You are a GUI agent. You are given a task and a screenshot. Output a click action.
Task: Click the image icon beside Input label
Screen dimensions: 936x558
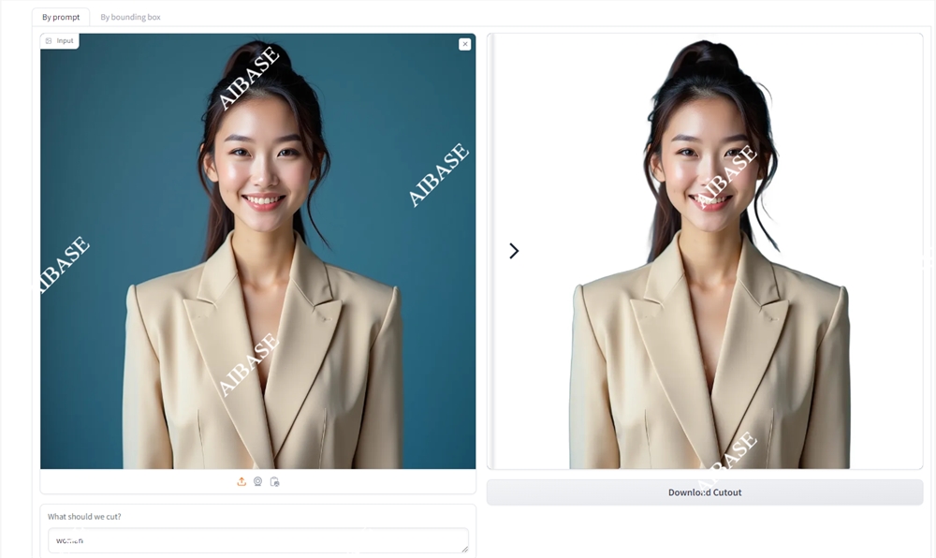tap(49, 41)
